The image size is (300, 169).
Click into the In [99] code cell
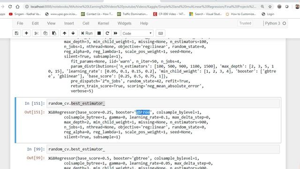[x=163, y=149]
